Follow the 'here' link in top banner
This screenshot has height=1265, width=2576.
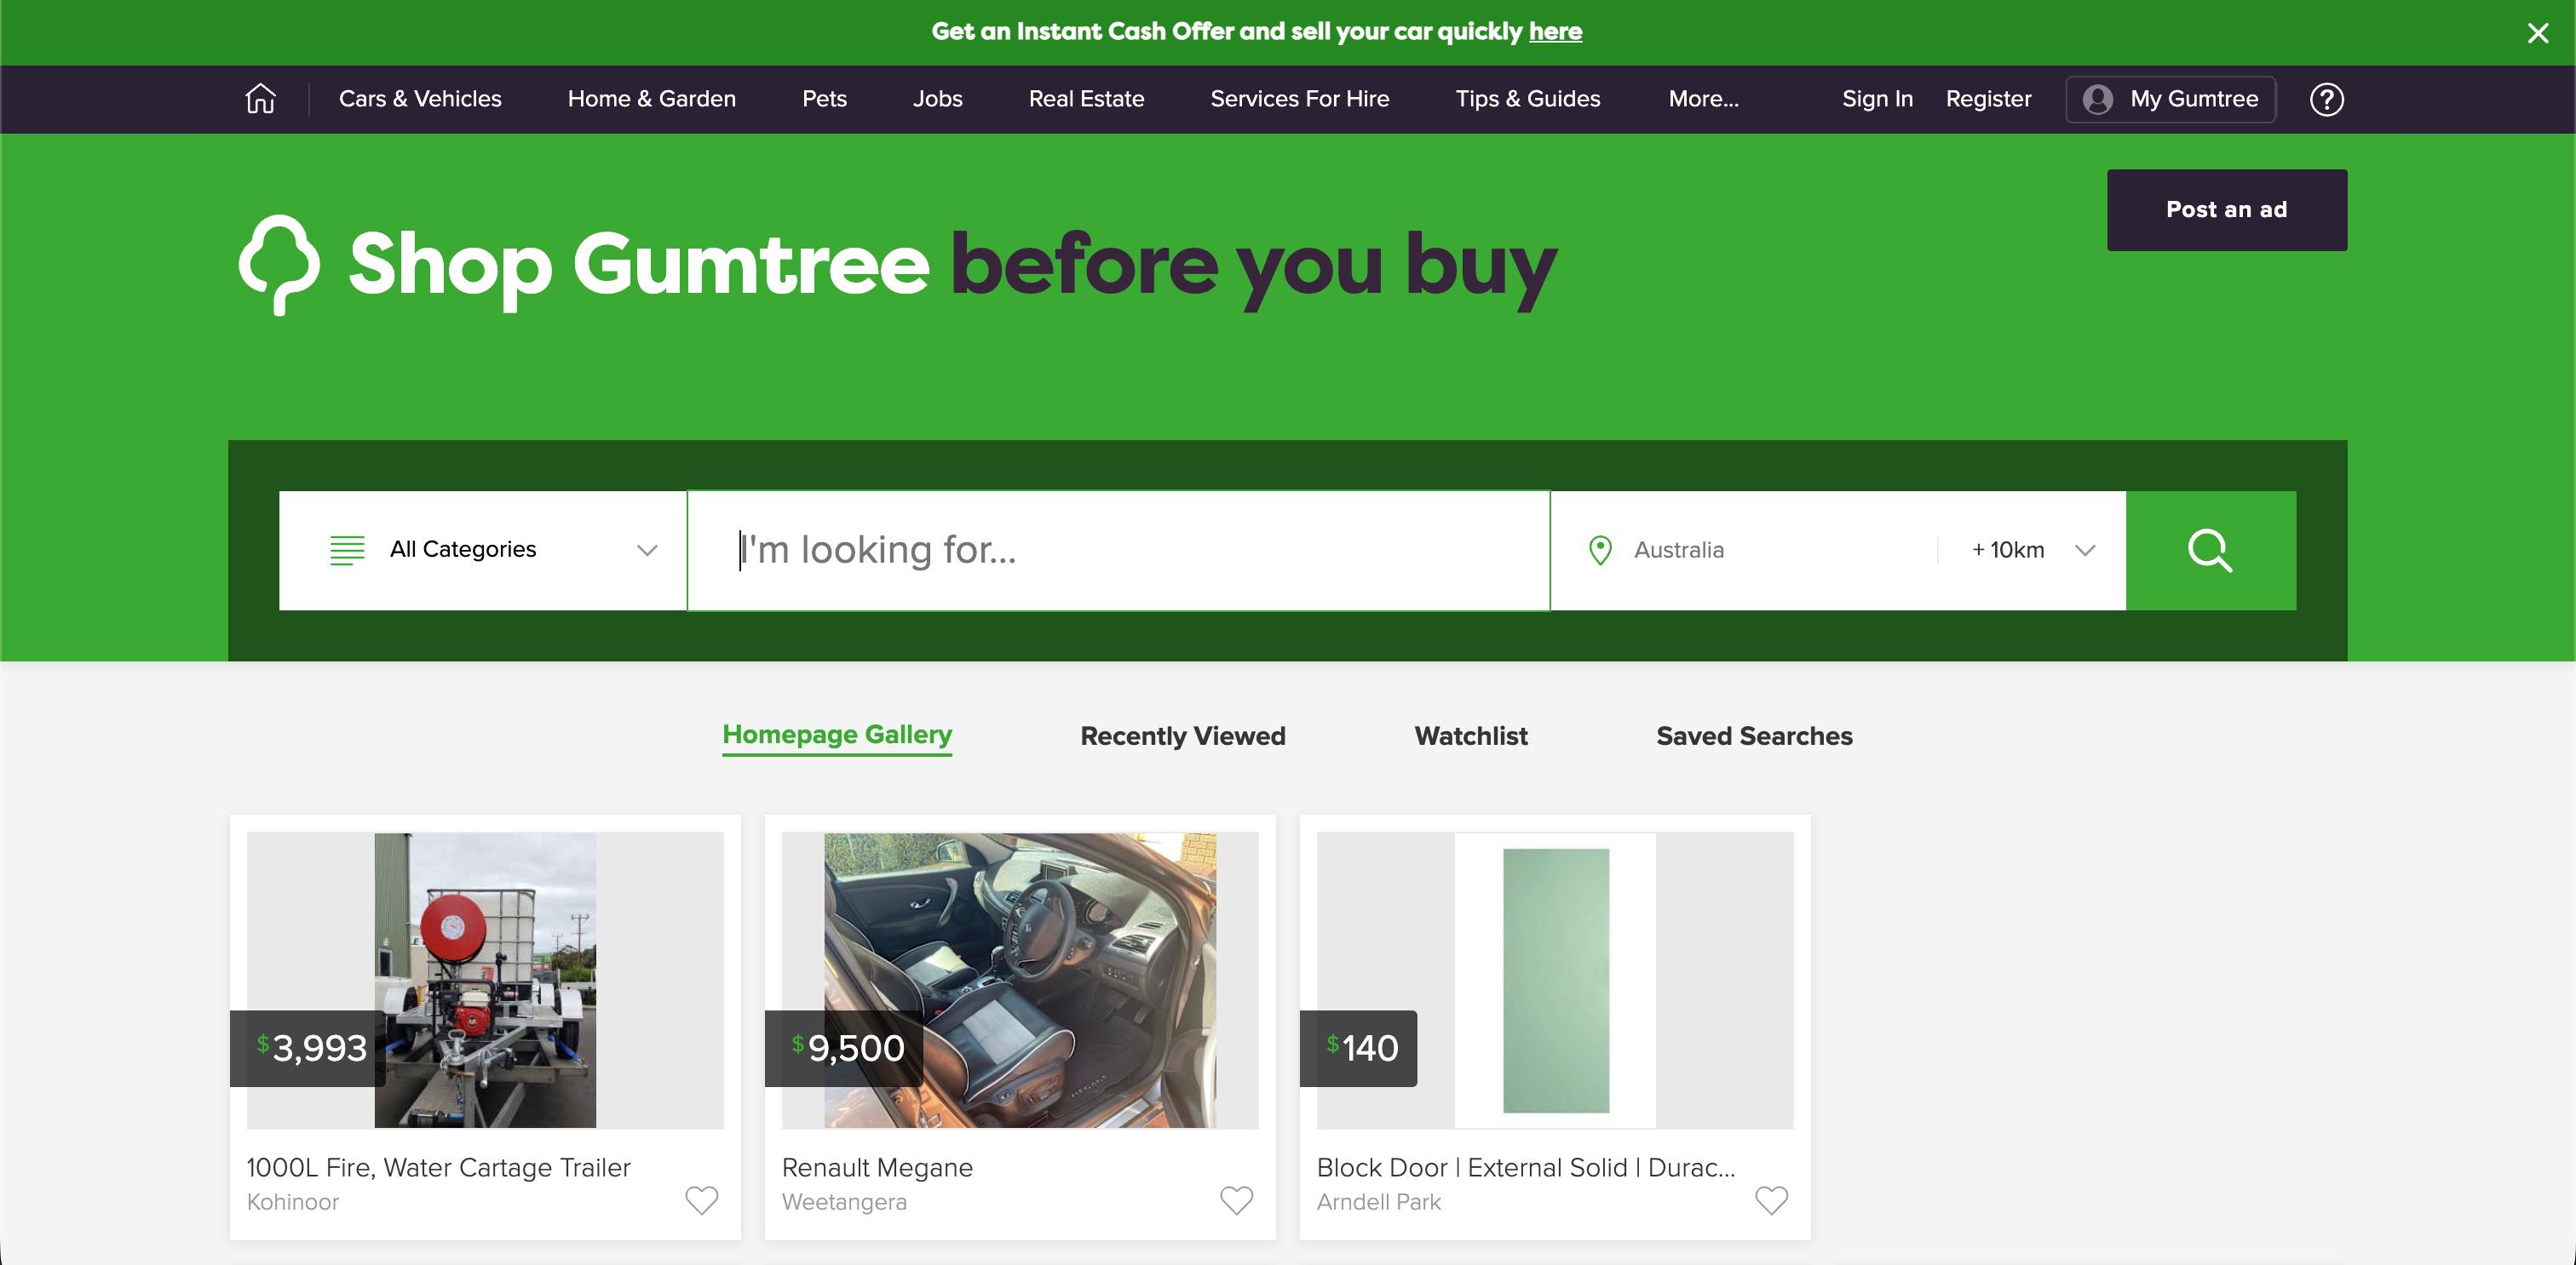tap(1555, 32)
